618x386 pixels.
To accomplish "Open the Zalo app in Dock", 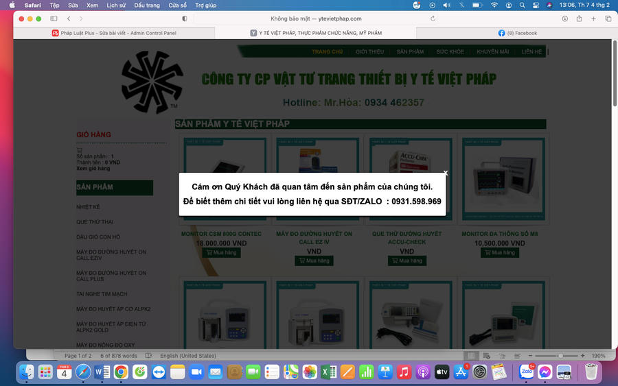I will [526, 372].
